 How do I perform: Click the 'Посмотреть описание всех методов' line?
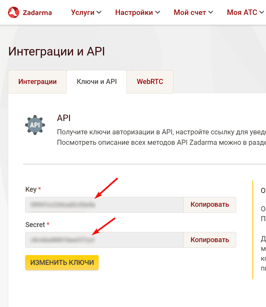161,143
